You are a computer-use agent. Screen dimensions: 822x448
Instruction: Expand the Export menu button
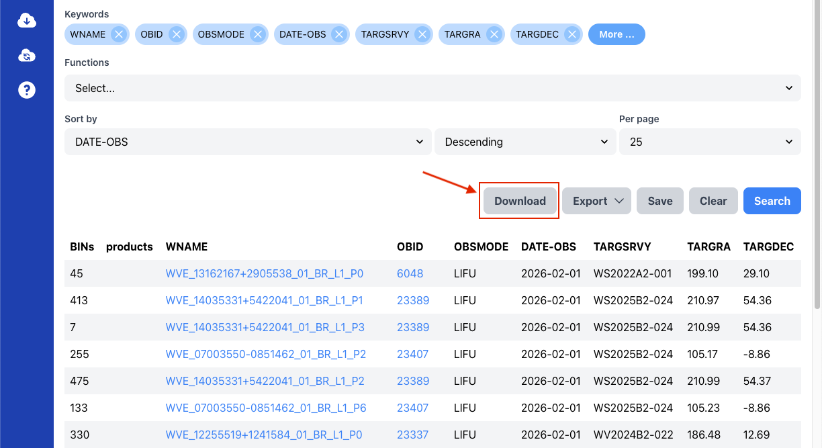(596, 201)
